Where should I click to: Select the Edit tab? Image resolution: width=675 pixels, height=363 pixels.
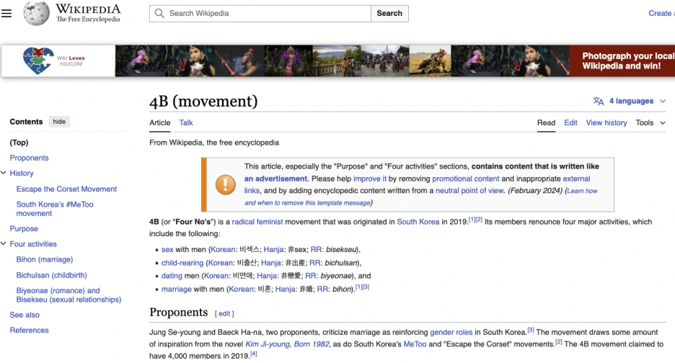(x=571, y=122)
